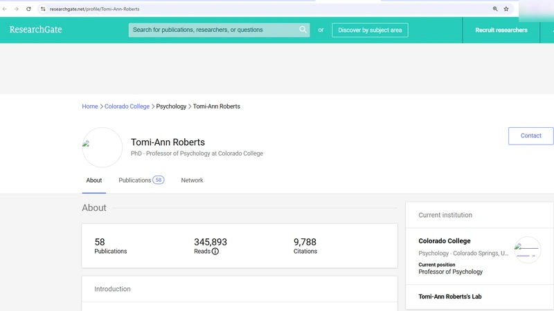Click the ResearchGate logo

point(36,30)
